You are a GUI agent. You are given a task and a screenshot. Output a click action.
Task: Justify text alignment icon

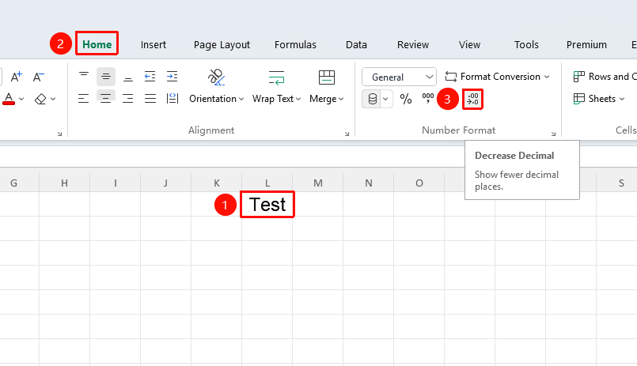click(x=150, y=99)
